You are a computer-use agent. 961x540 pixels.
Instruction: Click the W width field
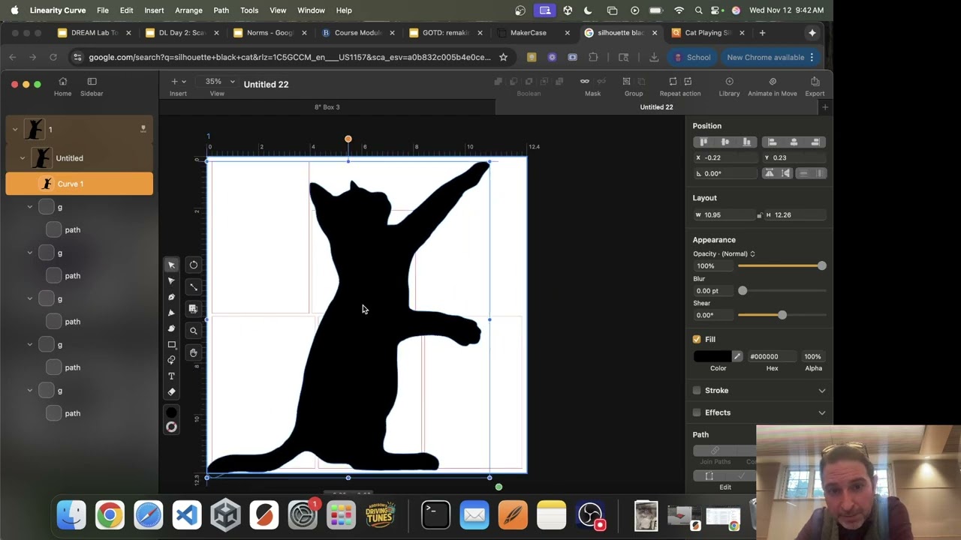pos(724,215)
